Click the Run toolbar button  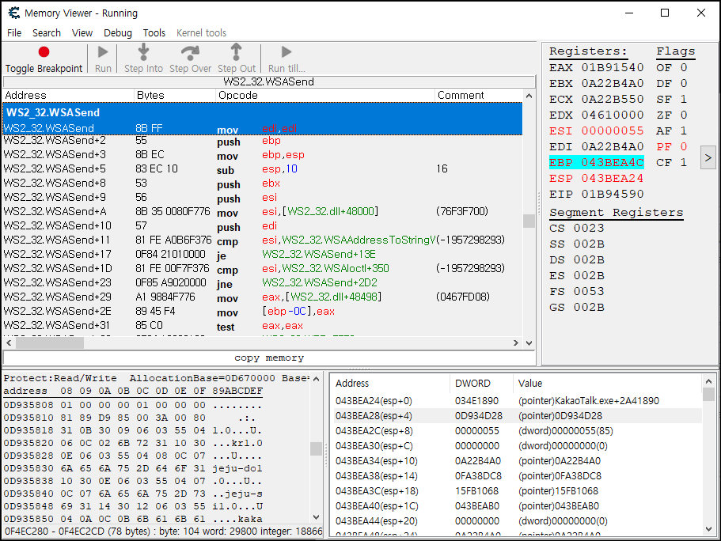pyautogui.click(x=103, y=59)
